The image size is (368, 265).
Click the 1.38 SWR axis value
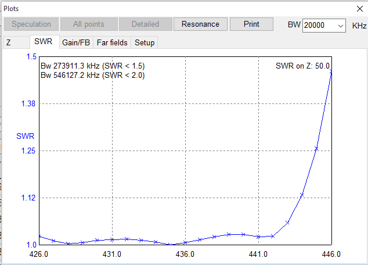[x=28, y=103]
